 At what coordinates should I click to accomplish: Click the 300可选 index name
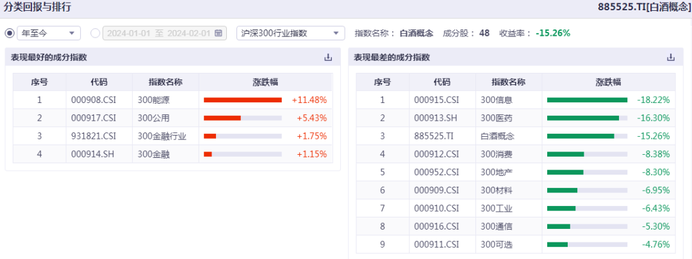[497, 244]
